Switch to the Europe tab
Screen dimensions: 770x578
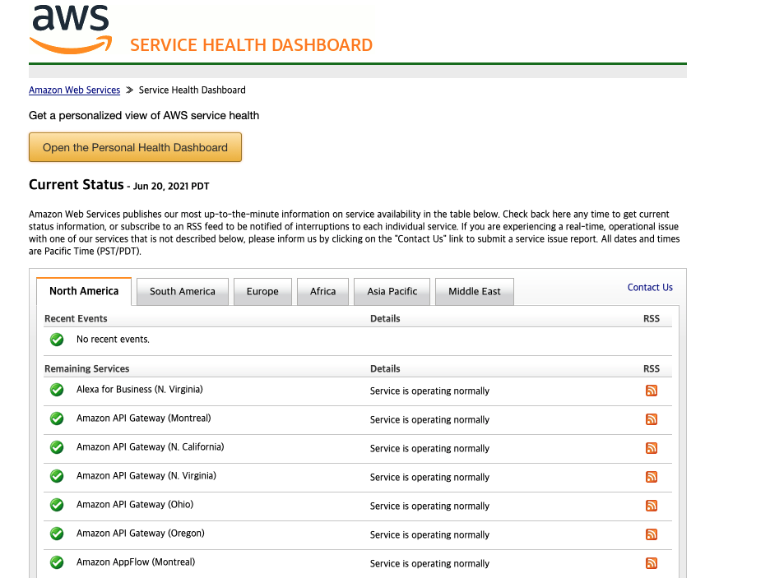coord(262,291)
